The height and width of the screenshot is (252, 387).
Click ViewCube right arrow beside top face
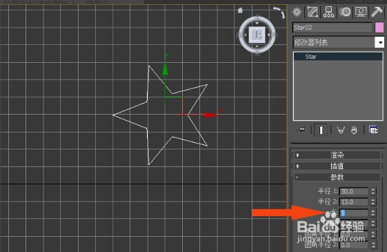click(x=268, y=35)
